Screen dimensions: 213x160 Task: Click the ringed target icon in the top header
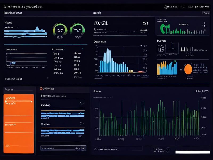196,7
